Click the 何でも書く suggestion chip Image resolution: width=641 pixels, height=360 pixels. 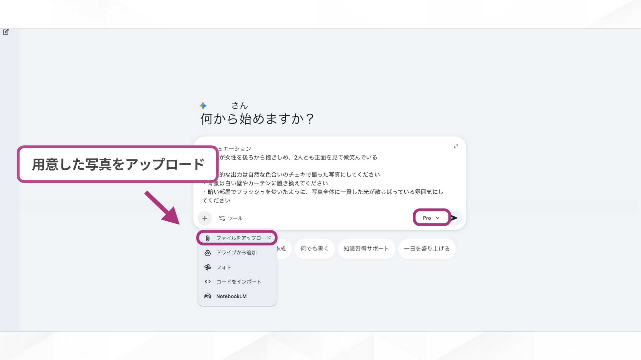pyautogui.click(x=314, y=249)
